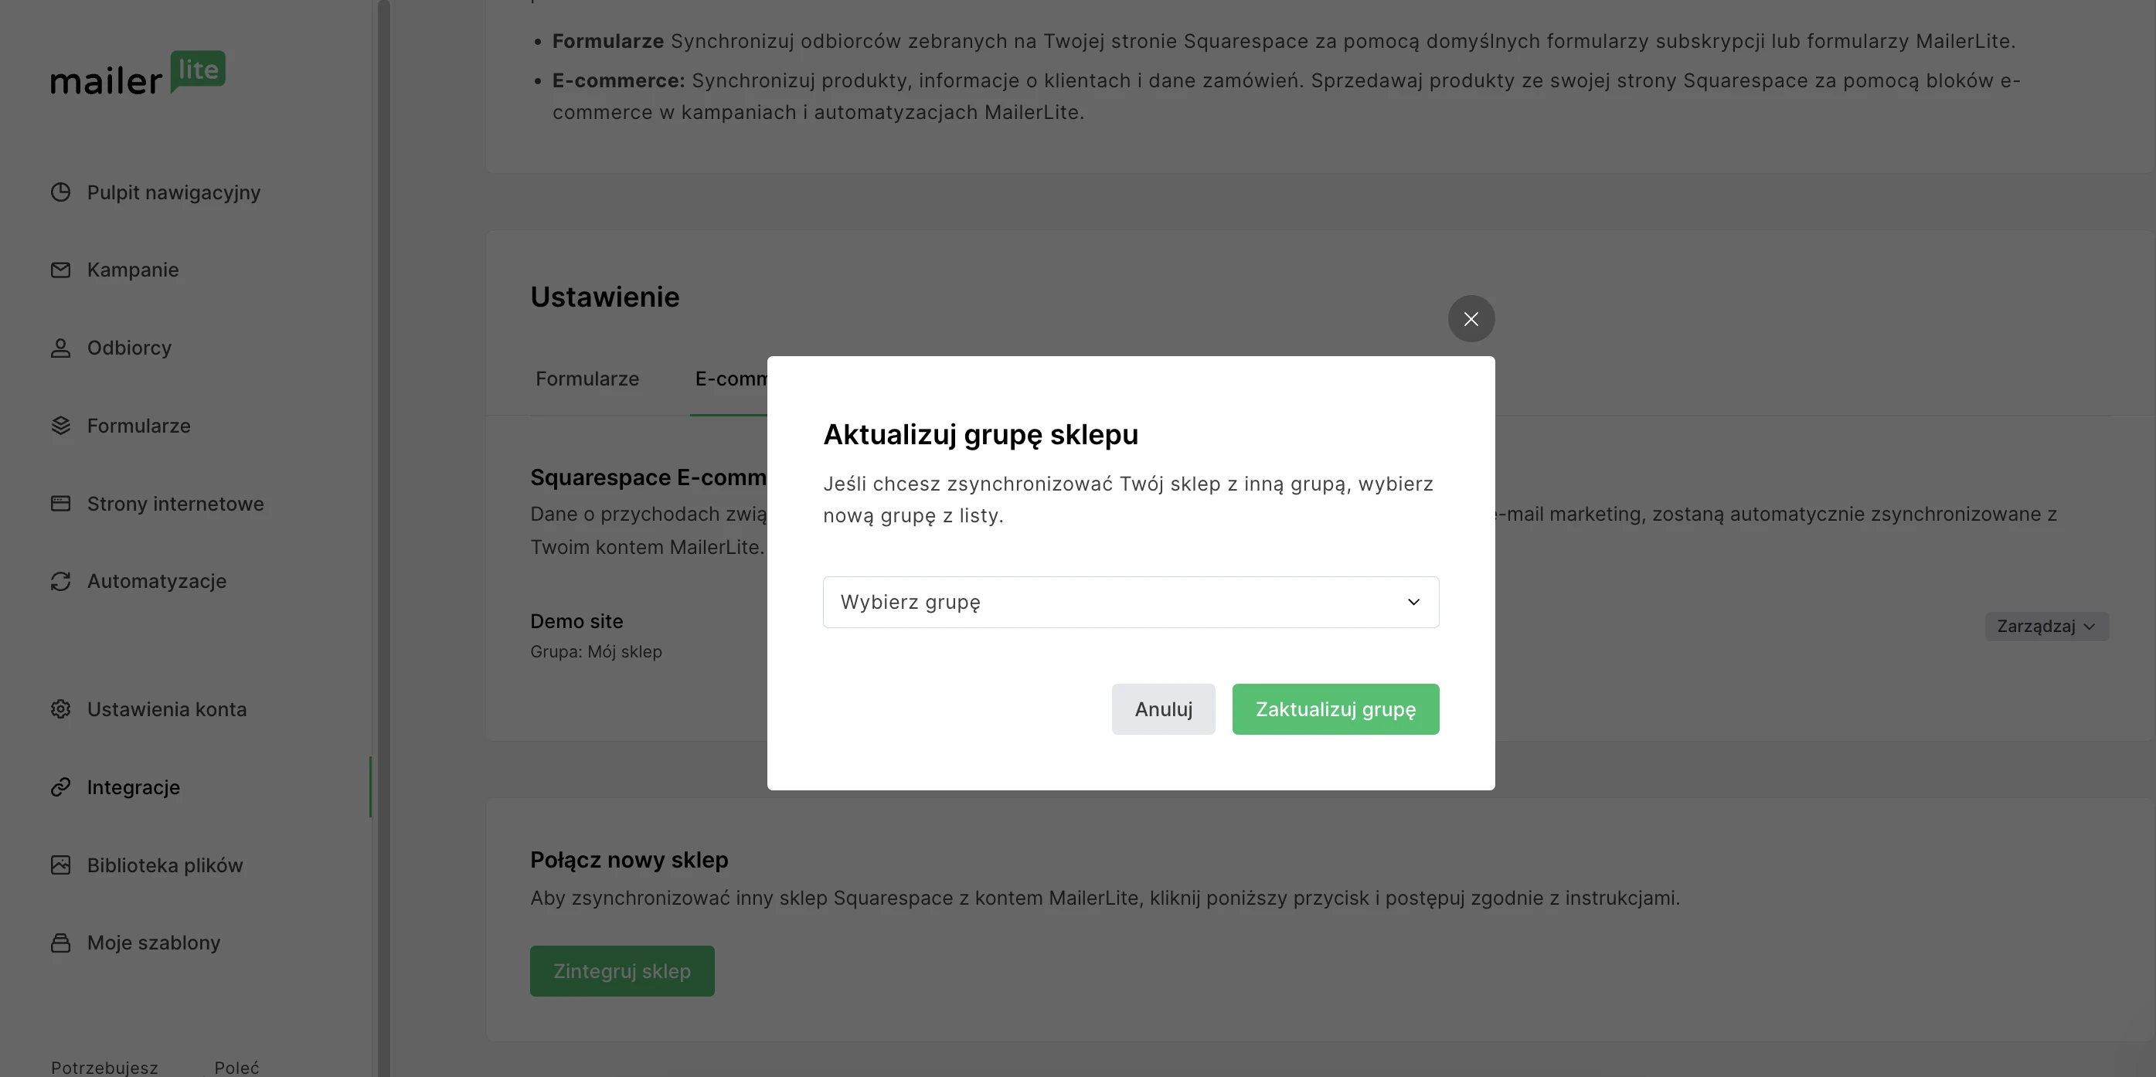2156x1077 pixels.
Task: Open Formularze in the sidebar
Action: [138, 426]
